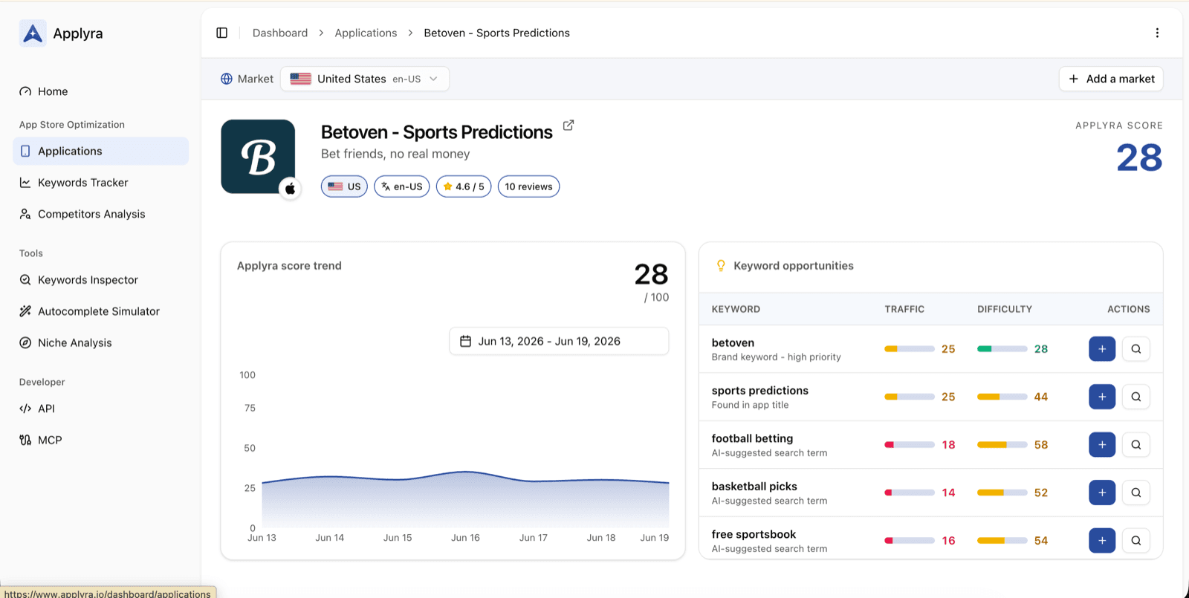
Task: Click the US country badge
Action: (344, 186)
